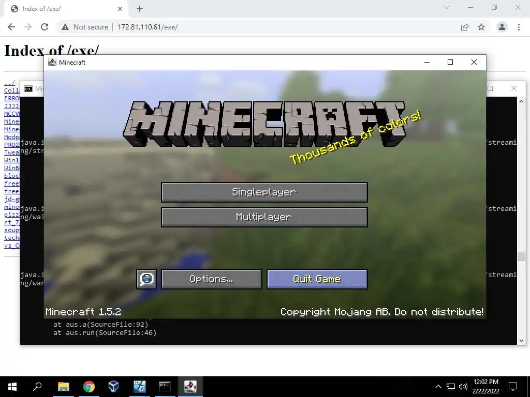Select the Index of /exe/ tab

pos(66,9)
